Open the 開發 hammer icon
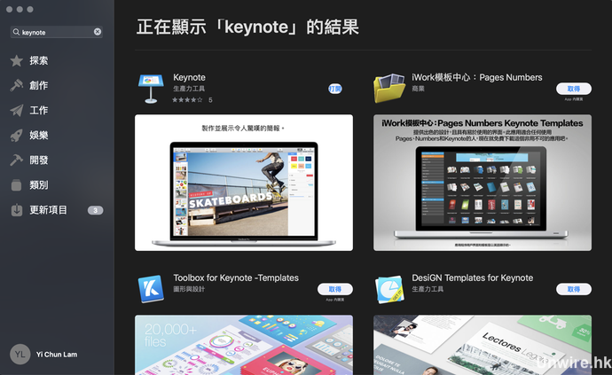 (16, 160)
